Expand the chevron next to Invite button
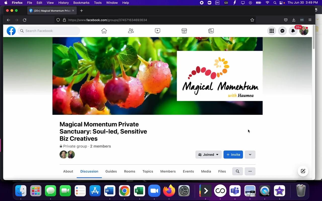This screenshot has height=201, width=322. [x=250, y=155]
